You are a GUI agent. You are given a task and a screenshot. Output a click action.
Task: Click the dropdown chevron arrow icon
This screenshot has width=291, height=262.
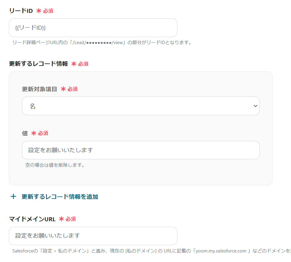click(x=255, y=106)
